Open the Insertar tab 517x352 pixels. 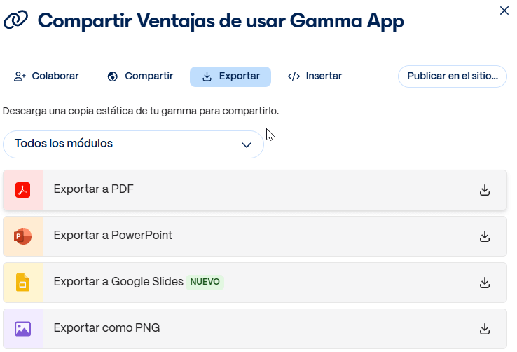pyautogui.click(x=315, y=76)
